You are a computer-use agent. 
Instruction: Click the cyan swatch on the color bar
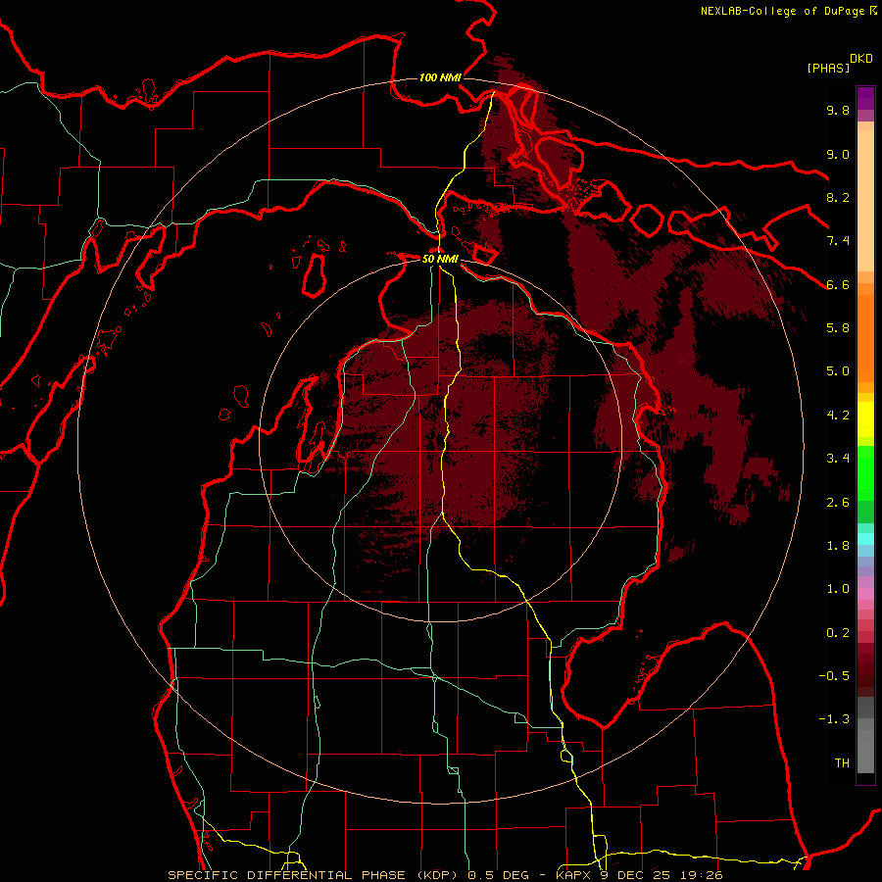point(865,539)
